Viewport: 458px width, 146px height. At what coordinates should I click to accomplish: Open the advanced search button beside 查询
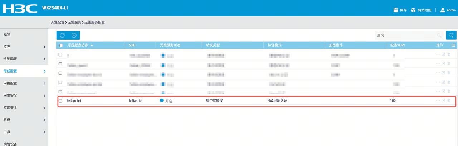(451, 35)
